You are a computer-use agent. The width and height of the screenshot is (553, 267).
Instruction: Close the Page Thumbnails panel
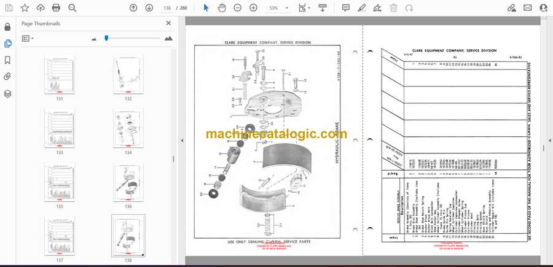[x=168, y=23]
